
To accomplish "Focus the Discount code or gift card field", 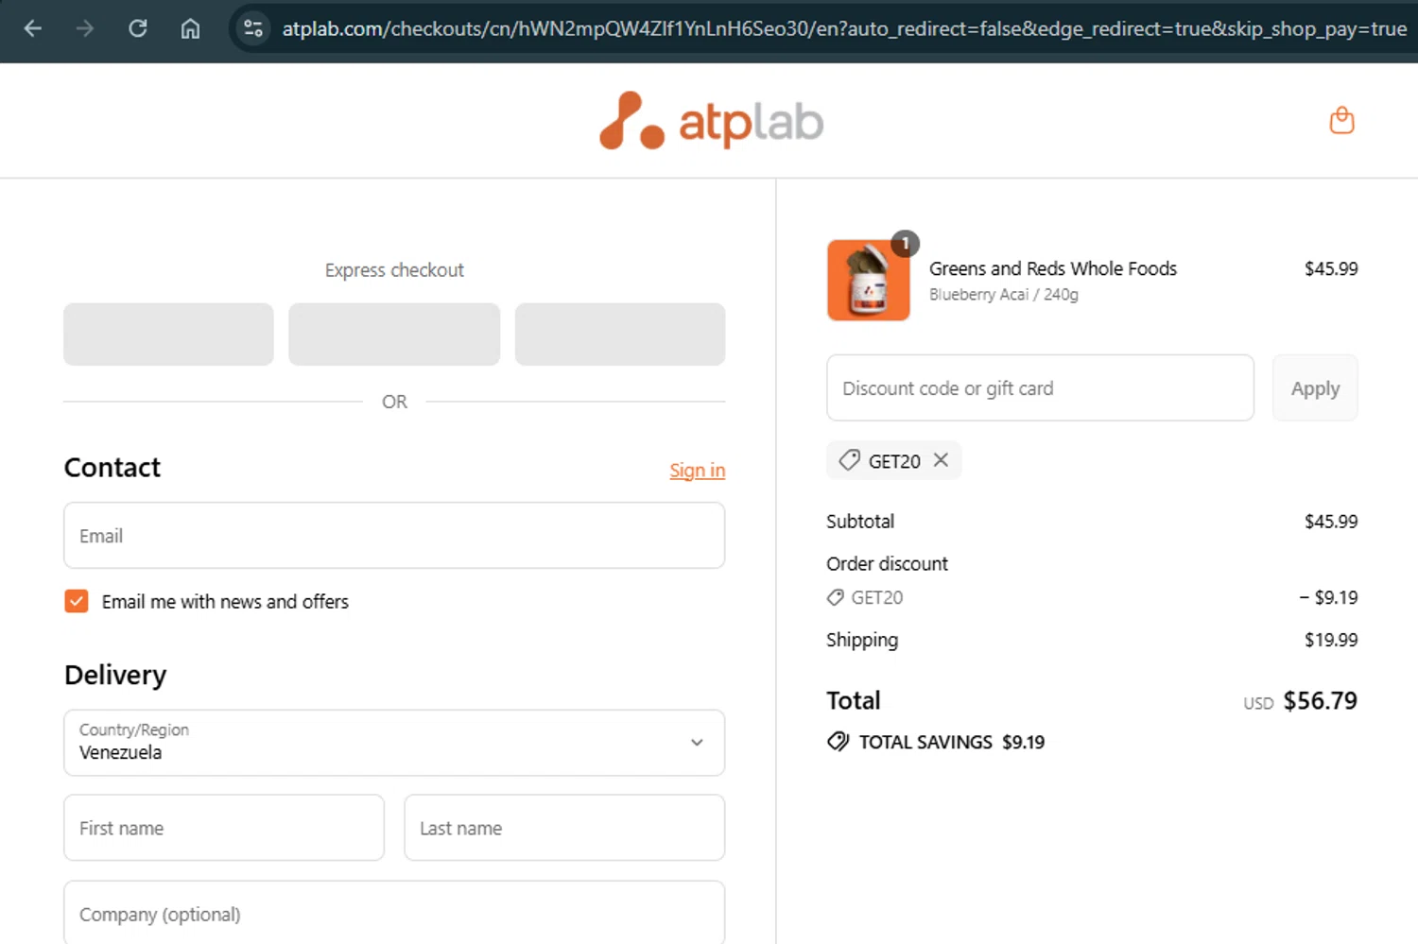I will [x=1040, y=388].
